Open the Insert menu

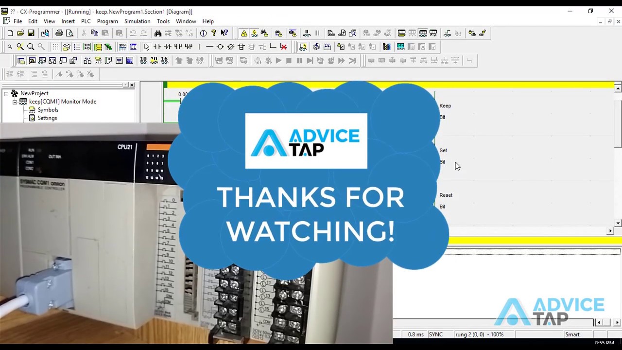click(68, 21)
